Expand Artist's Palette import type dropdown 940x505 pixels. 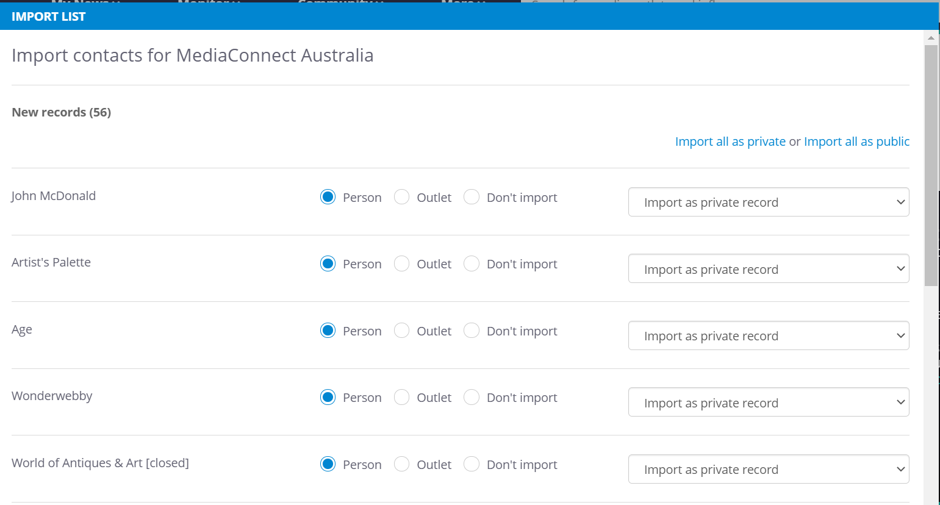768,269
